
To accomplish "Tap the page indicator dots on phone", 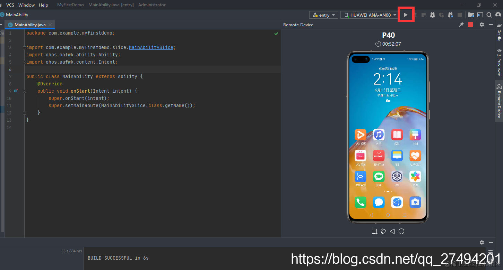I will [388, 191].
